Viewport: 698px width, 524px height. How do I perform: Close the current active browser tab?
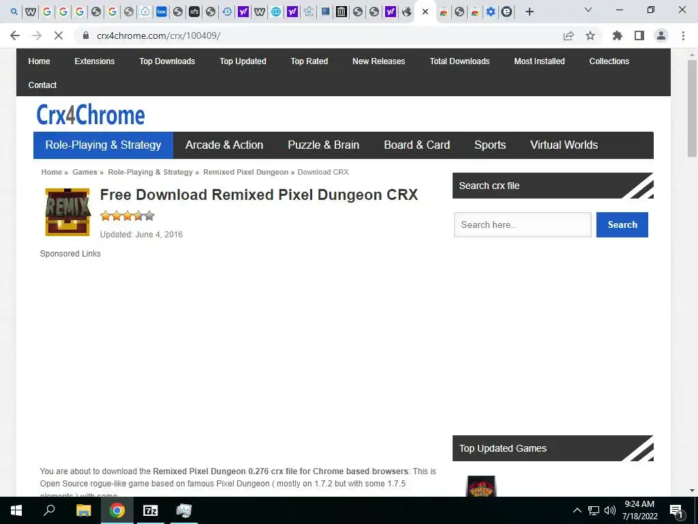[425, 12]
